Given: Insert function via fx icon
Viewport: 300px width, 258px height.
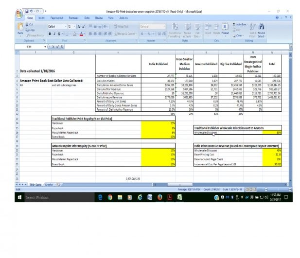Looking at the screenshot, I should 62,47.
